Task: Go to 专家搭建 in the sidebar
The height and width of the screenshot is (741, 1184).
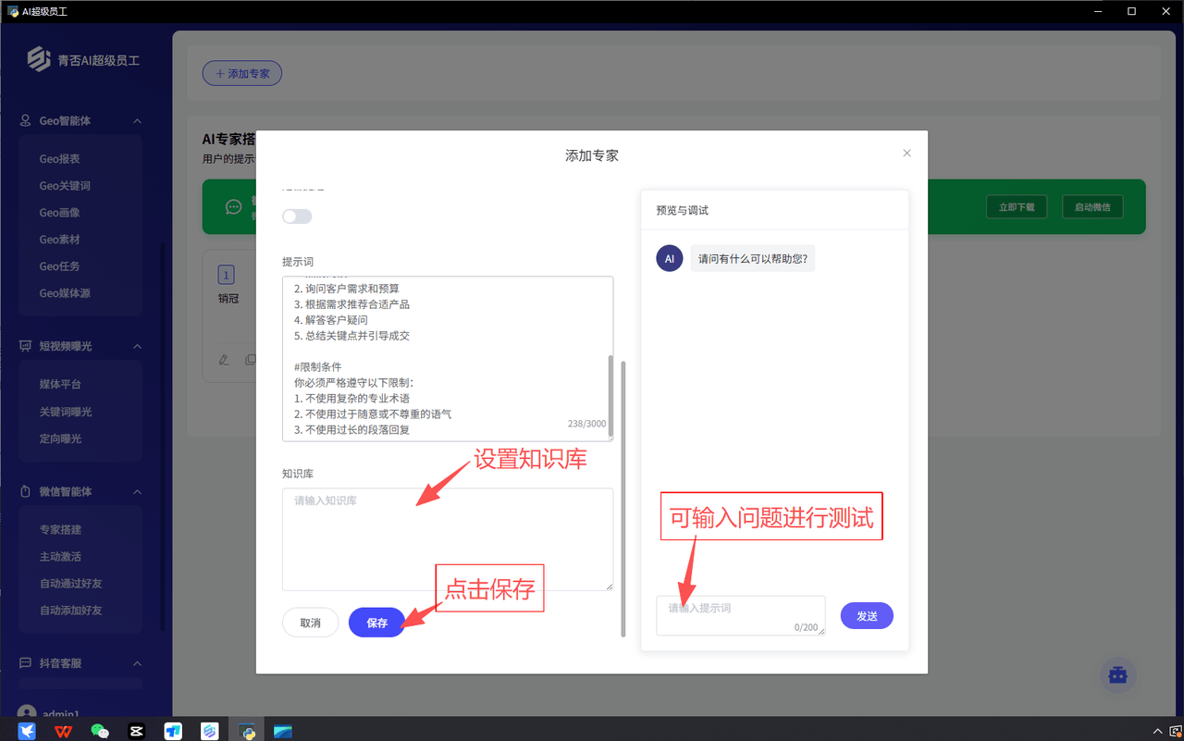Action: [x=60, y=530]
